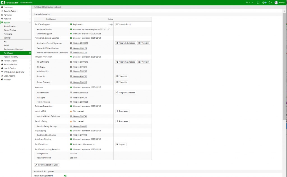View list for Application Control Signatures
The image size is (287, 177).
[144, 43]
